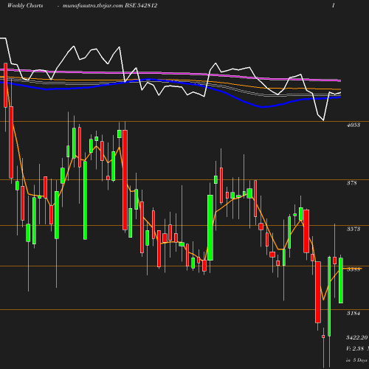Image resolution: width=369 pixels, height=369 pixels.
Task: Click the "V: 2.38" volume text
Action: coord(355,348)
